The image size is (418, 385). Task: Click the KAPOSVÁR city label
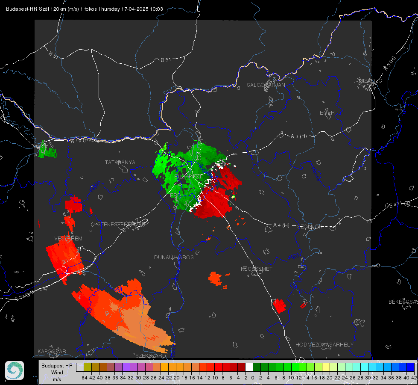point(52,351)
